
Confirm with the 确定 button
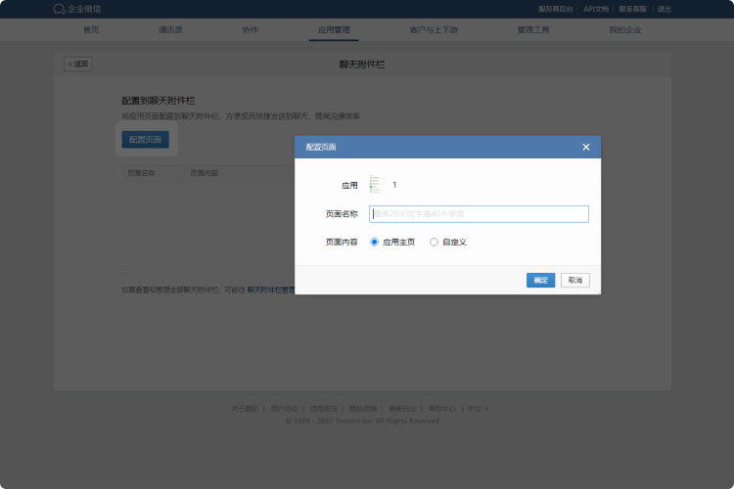[x=540, y=281]
